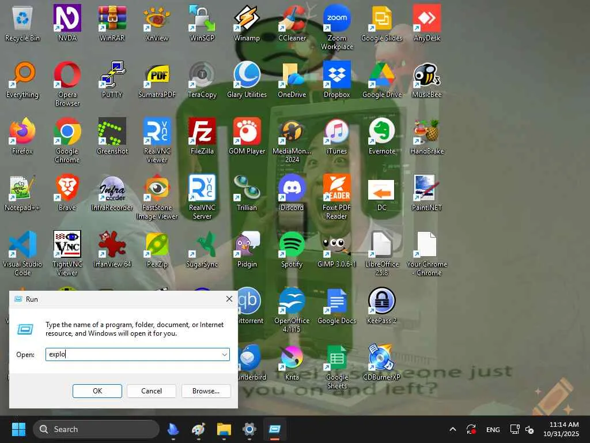Click the Pidgin desktop icon
590x443 pixels.
(247, 249)
